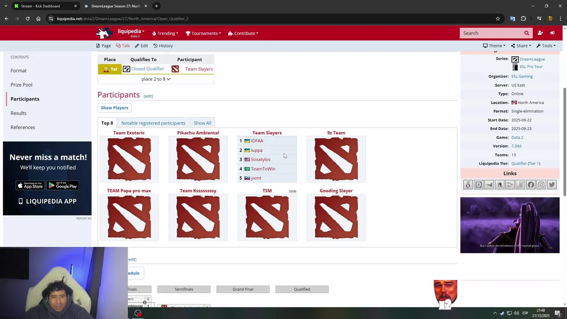This screenshot has width=567, height=319.
Task: Open the ESL Gaming organizer link
Action: click(x=522, y=76)
